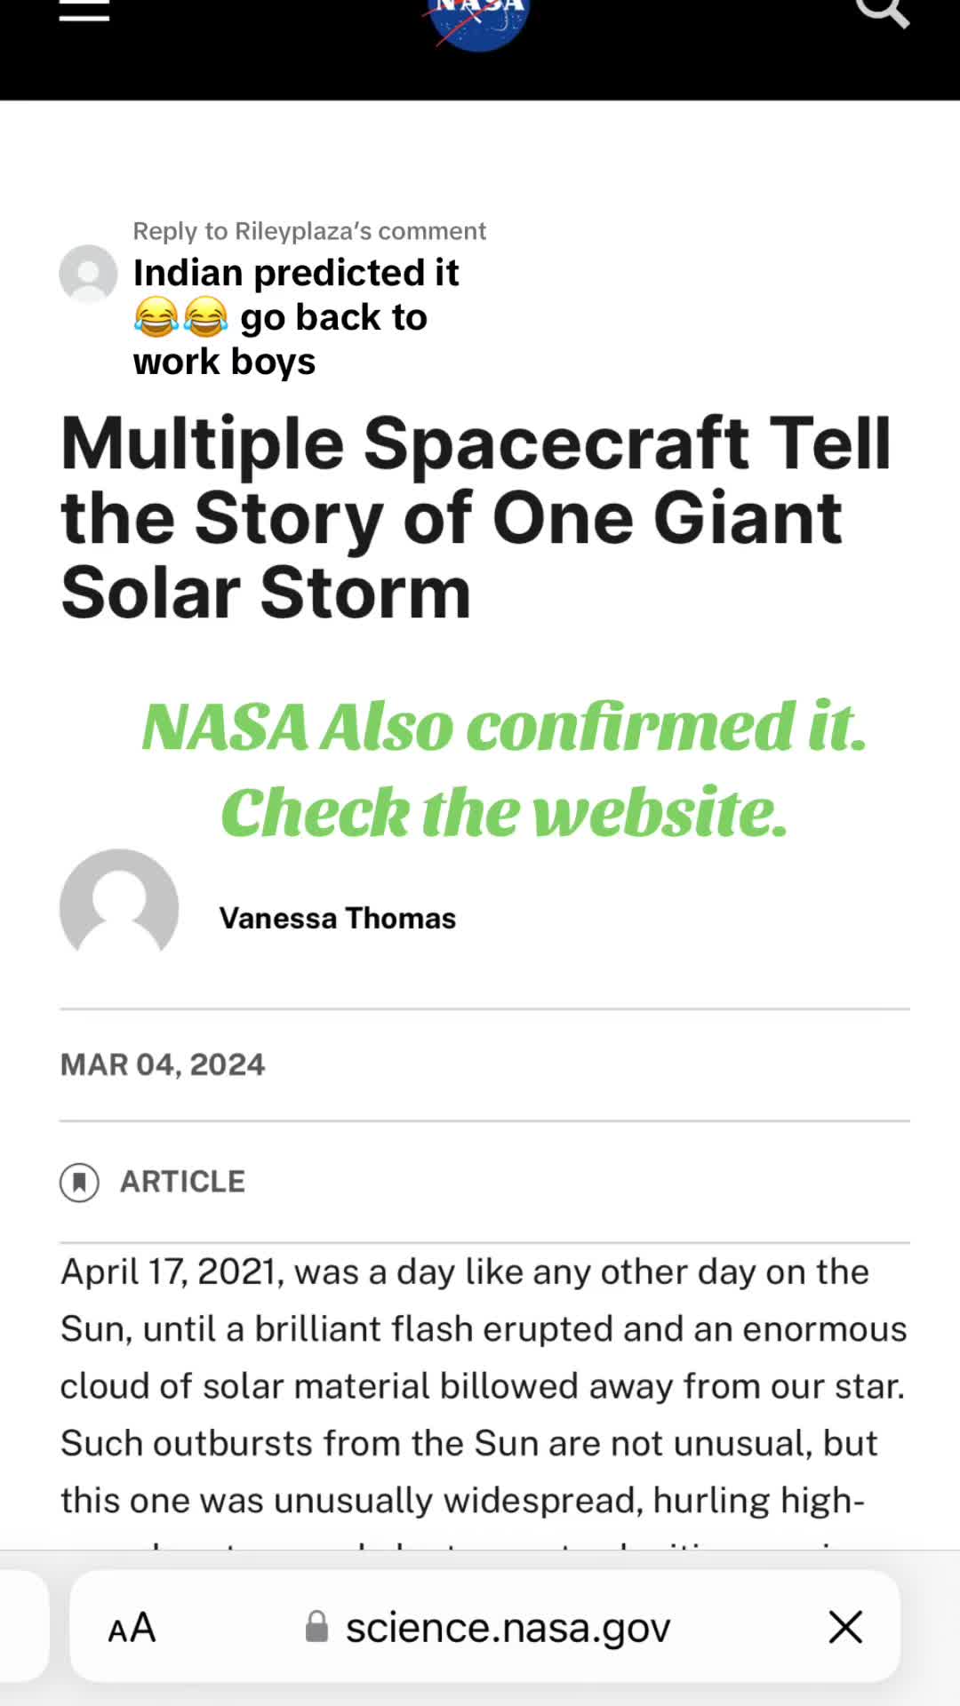Open the search magnifier icon
Viewport: 960px width, 1706px height.
click(882, 12)
